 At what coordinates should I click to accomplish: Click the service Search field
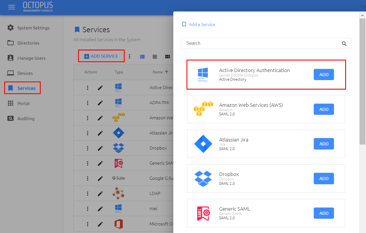[x=266, y=43]
